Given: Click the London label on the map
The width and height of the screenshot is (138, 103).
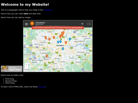Looking at the screenshot, I should click(60, 45).
